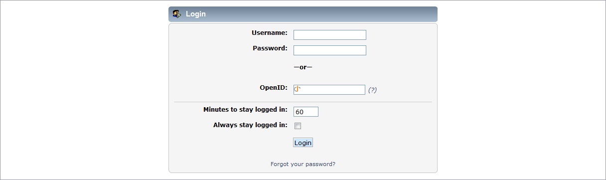The height and width of the screenshot is (180, 606).
Task: Open the Forgot your password link
Action: point(303,164)
